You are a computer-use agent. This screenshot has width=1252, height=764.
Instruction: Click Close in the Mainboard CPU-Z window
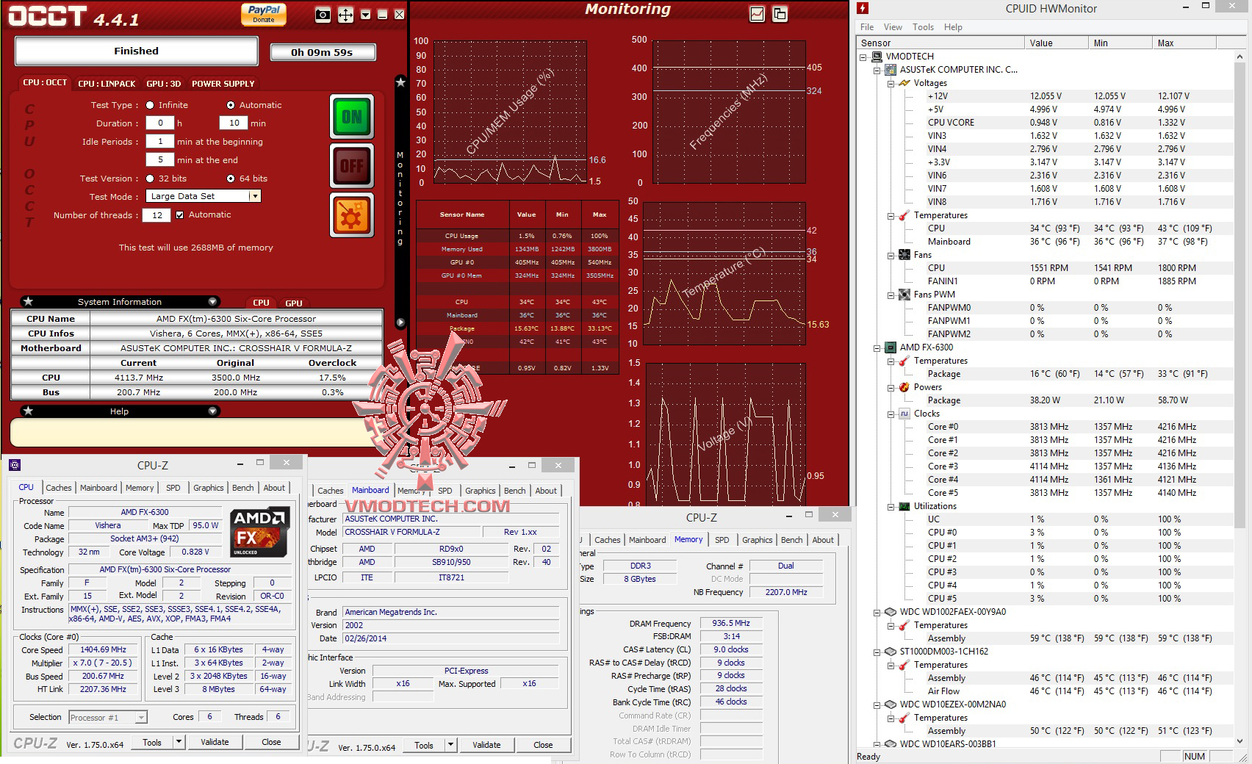[543, 745]
